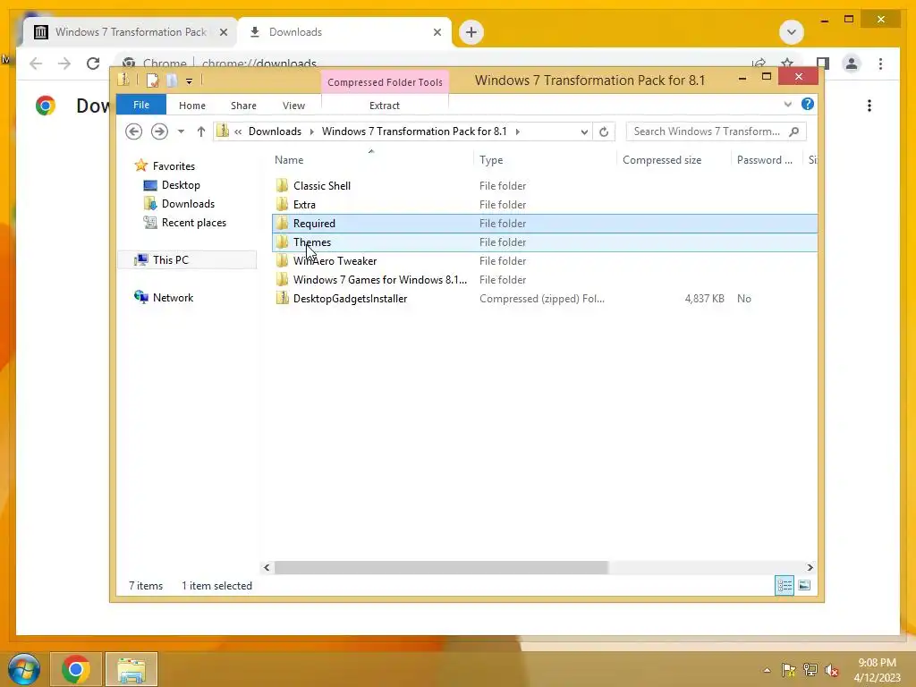Click Chrome icon in taskbar
The image size is (916, 687).
pos(75,669)
